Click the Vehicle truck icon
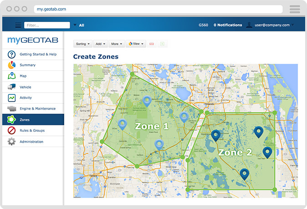This screenshot has width=307, height=209. click(x=11, y=87)
